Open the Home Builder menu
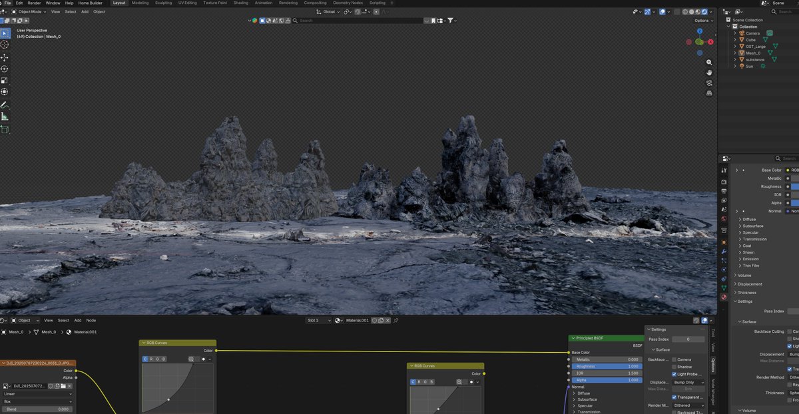Viewport: 799px width, 414px height. (90, 3)
